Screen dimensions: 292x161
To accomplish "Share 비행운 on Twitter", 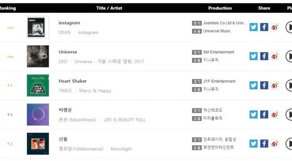I will click(x=253, y=115).
